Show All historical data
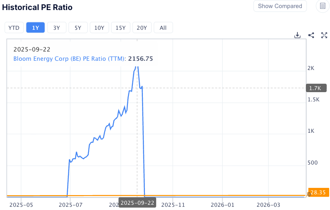Viewport: 330px width, 210px height. [x=163, y=28]
